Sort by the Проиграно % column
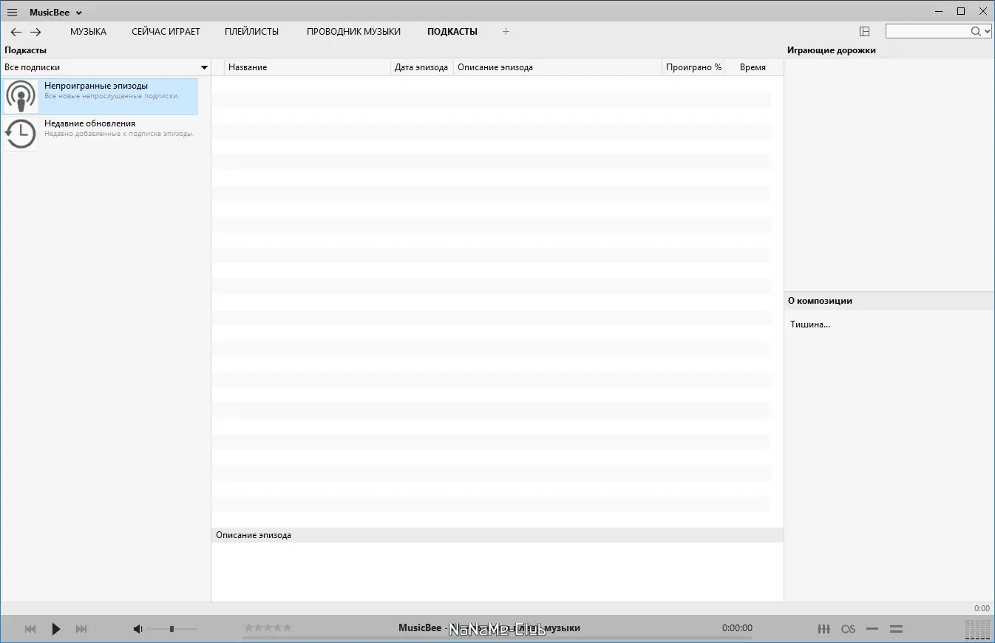Screen dimensions: 995x643 (693, 67)
